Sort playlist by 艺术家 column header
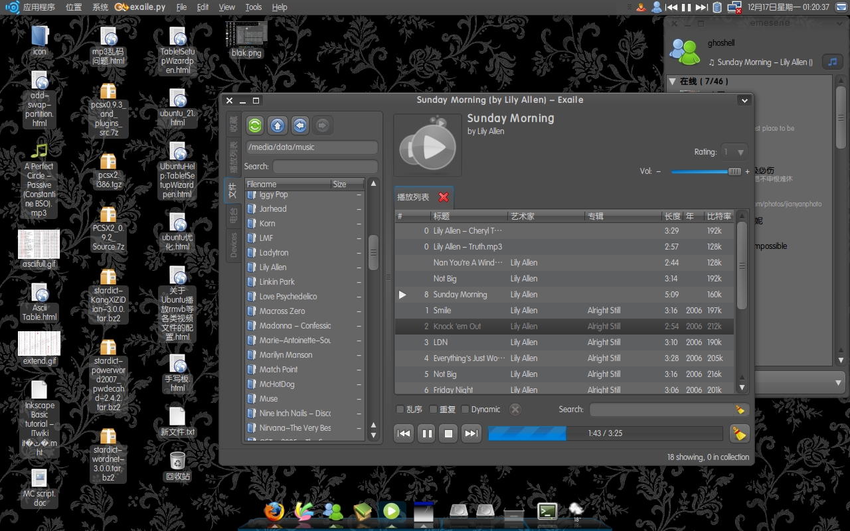Image resolution: width=850 pixels, height=531 pixels. click(x=546, y=216)
